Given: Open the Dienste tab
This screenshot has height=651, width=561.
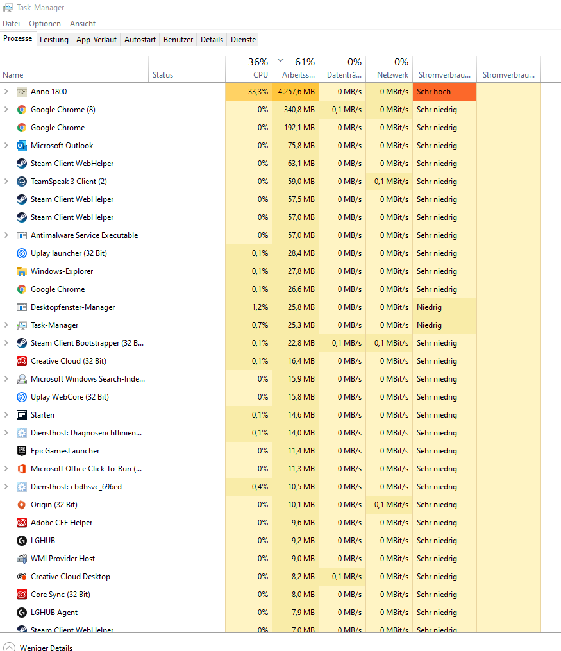Looking at the screenshot, I should (243, 40).
